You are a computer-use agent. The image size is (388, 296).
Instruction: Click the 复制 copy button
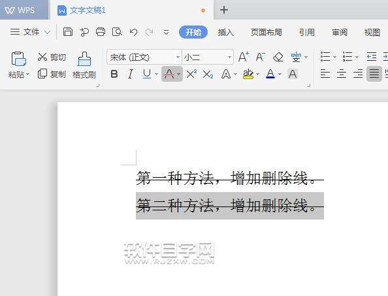pyautogui.click(x=52, y=74)
